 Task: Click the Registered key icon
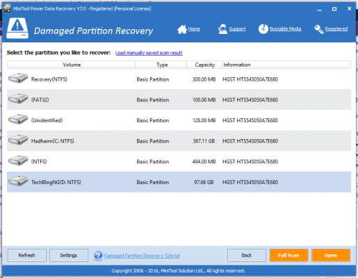(319, 29)
